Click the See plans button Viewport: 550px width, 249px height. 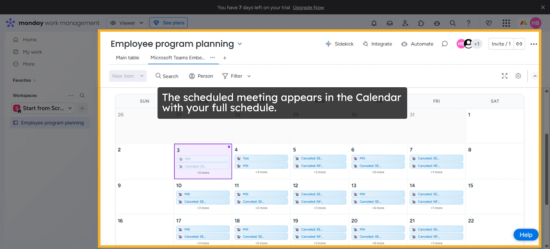point(168,22)
